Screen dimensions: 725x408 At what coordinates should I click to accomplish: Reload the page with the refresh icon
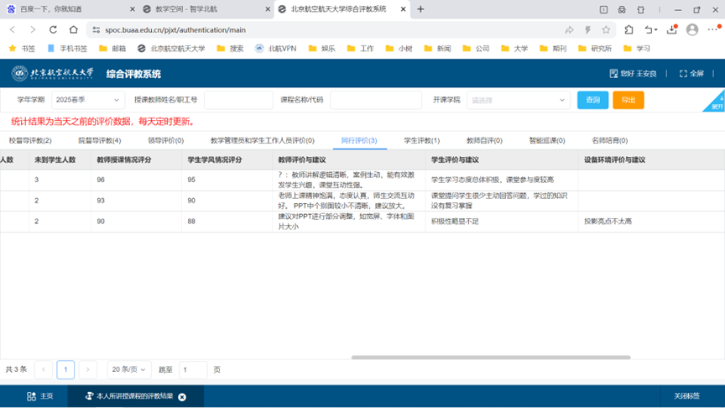[x=53, y=29]
